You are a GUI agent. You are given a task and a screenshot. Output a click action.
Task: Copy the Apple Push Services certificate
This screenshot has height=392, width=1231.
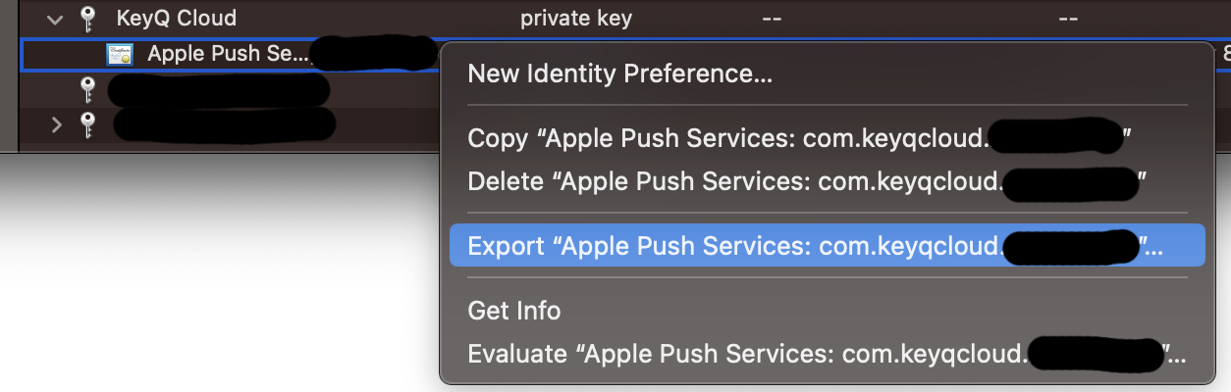[x=726, y=138]
